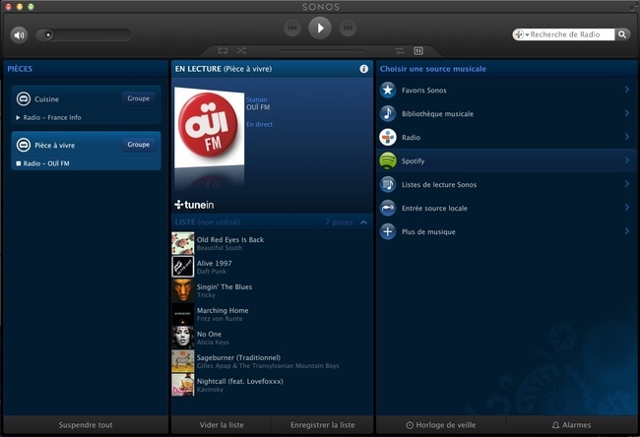The width and height of the screenshot is (640, 437).
Task: Select Singin' The Blues track
Action: pos(272,290)
